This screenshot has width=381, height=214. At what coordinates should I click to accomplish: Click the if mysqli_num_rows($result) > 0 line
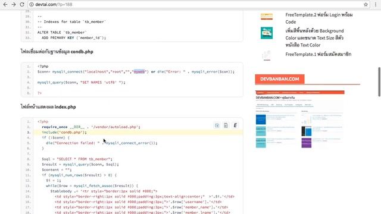[x=79, y=175]
